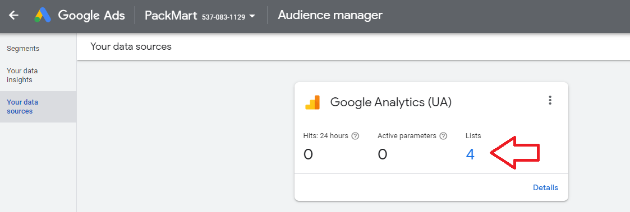This screenshot has height=212, width=630.
Task: Click the Google Analytics (UA) card title
Action: 391,102
